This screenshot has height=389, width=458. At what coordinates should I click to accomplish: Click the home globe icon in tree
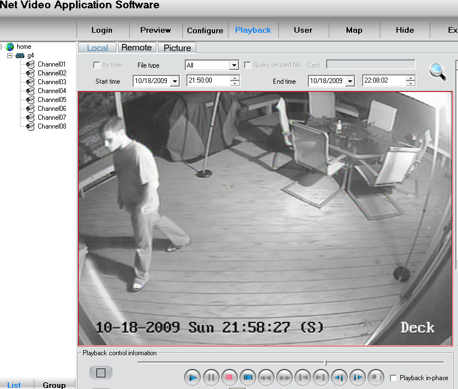coord(10,47)
